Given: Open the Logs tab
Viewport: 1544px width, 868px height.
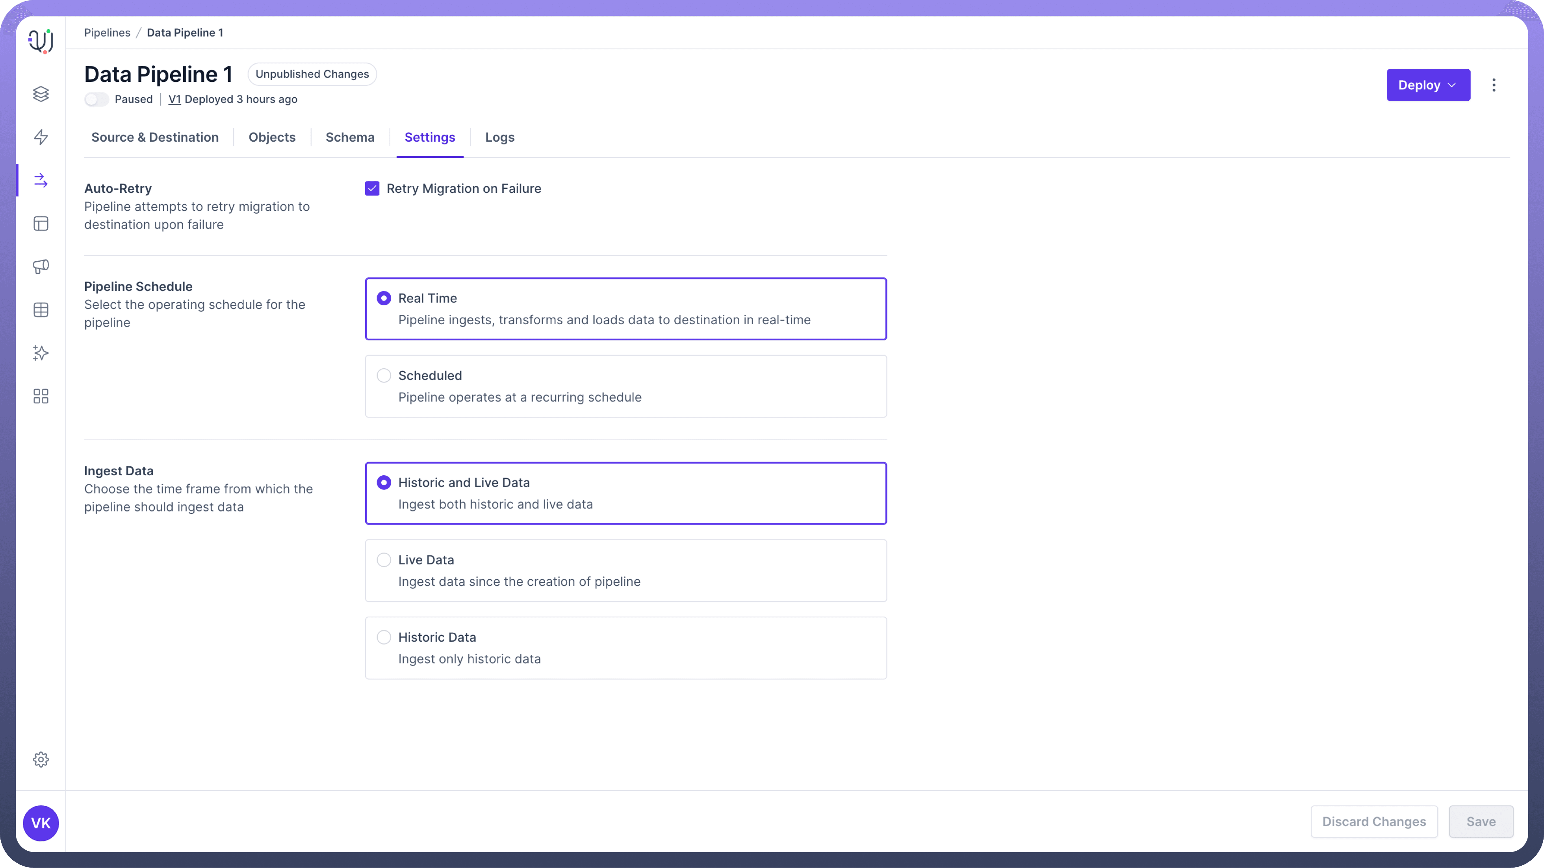Looking at the screenshot, I should click(x=500, y=137).
